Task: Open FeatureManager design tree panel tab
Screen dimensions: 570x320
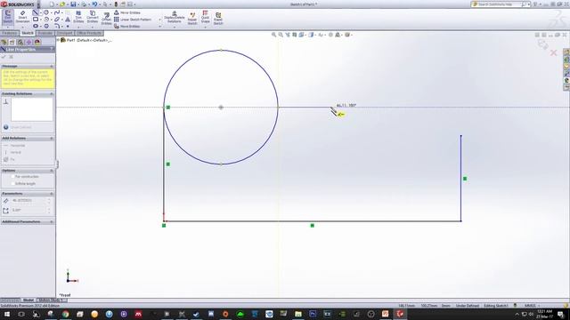Action: [4, 42]
